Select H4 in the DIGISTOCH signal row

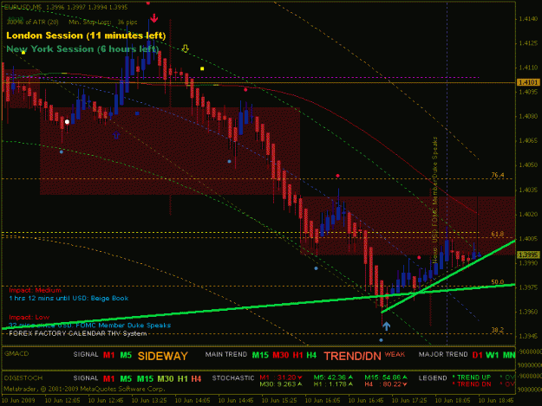click(196, 379)
